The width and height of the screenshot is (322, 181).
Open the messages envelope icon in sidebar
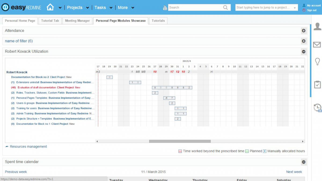317,45
